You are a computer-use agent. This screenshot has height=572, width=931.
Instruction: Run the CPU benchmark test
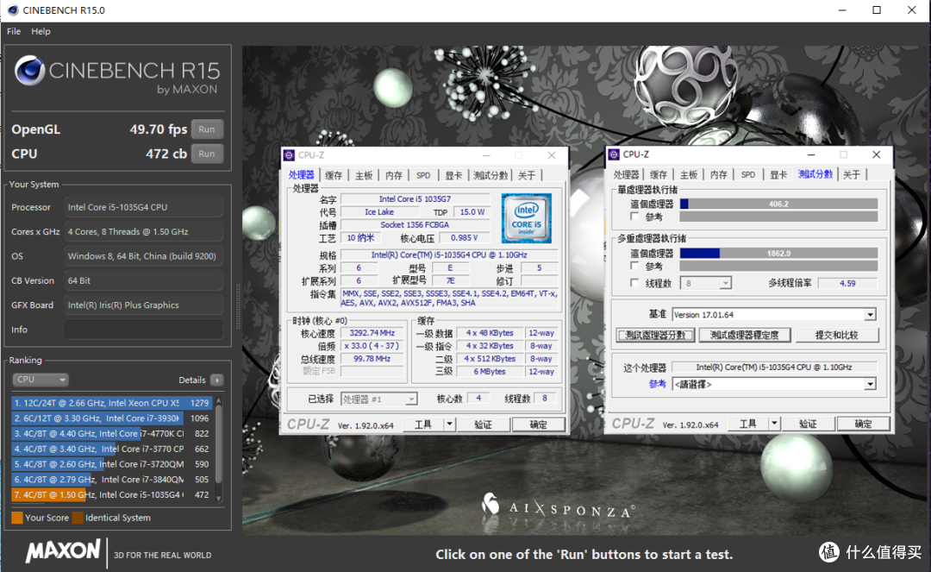click(207, 154)
